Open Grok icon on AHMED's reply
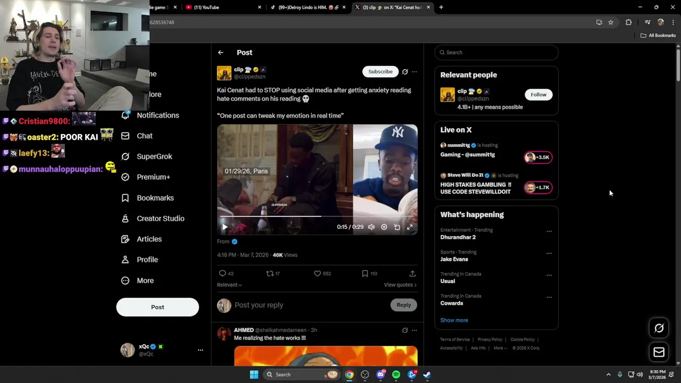 click(405, 330)
